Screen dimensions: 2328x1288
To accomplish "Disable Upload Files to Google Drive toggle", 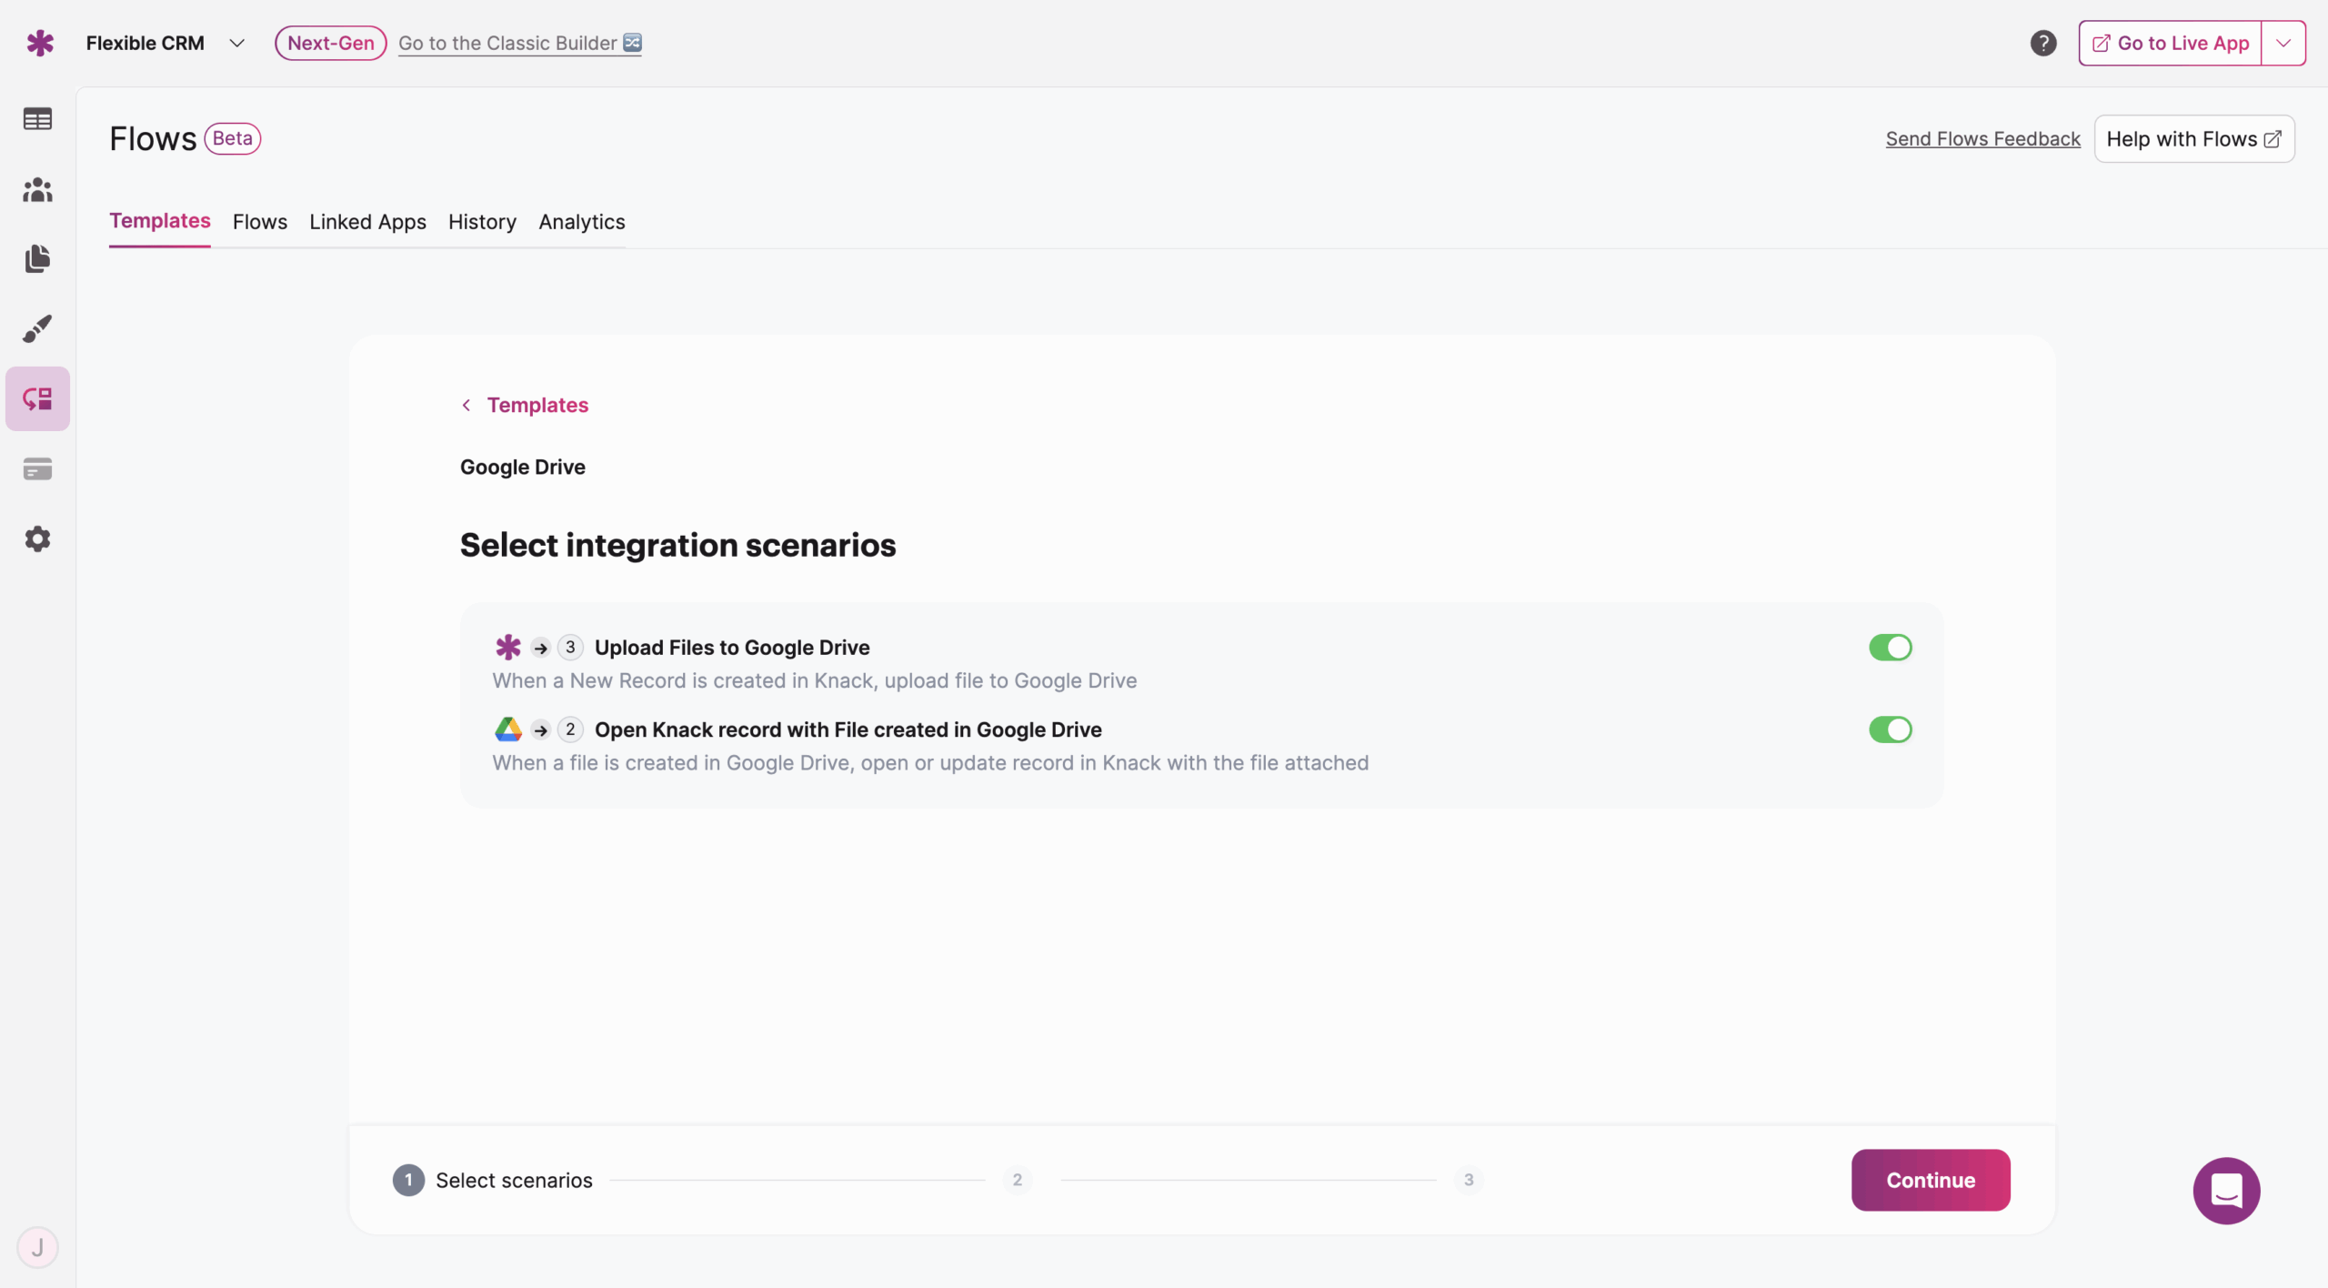I will point(1890,648).
